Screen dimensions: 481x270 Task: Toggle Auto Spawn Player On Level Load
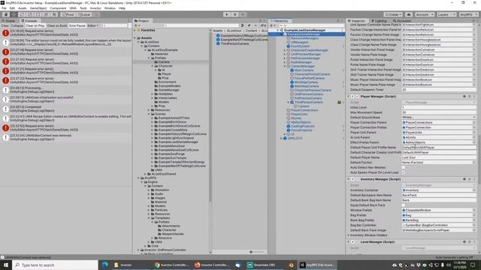pos(404,172)
